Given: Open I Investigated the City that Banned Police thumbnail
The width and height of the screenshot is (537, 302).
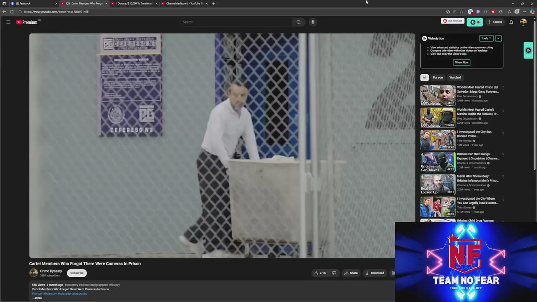Looking at the screenshot, I should [x=438, y=140].
